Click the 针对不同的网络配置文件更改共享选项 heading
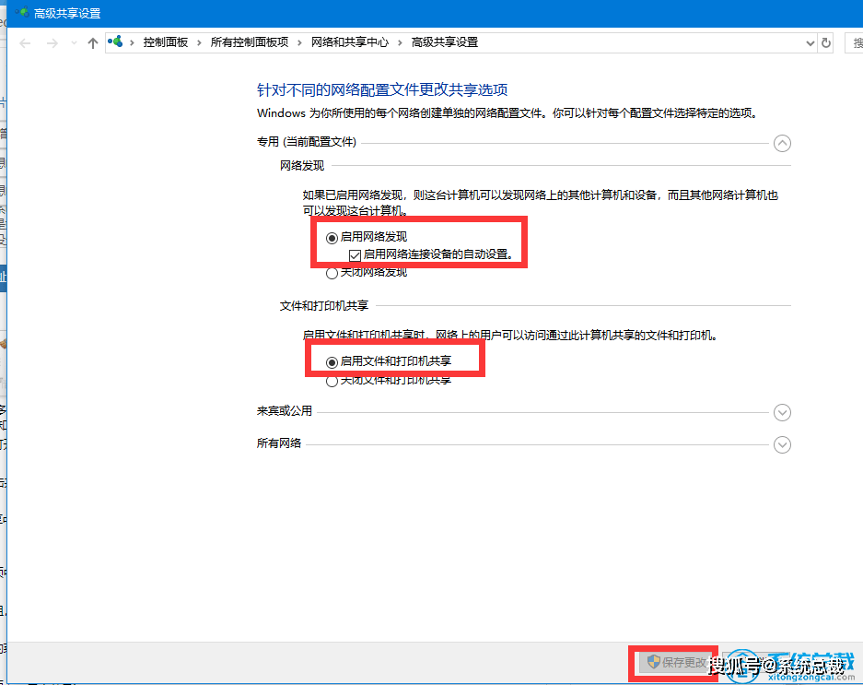Viewport: 863px width, 685px height. [x=382, y=89]
